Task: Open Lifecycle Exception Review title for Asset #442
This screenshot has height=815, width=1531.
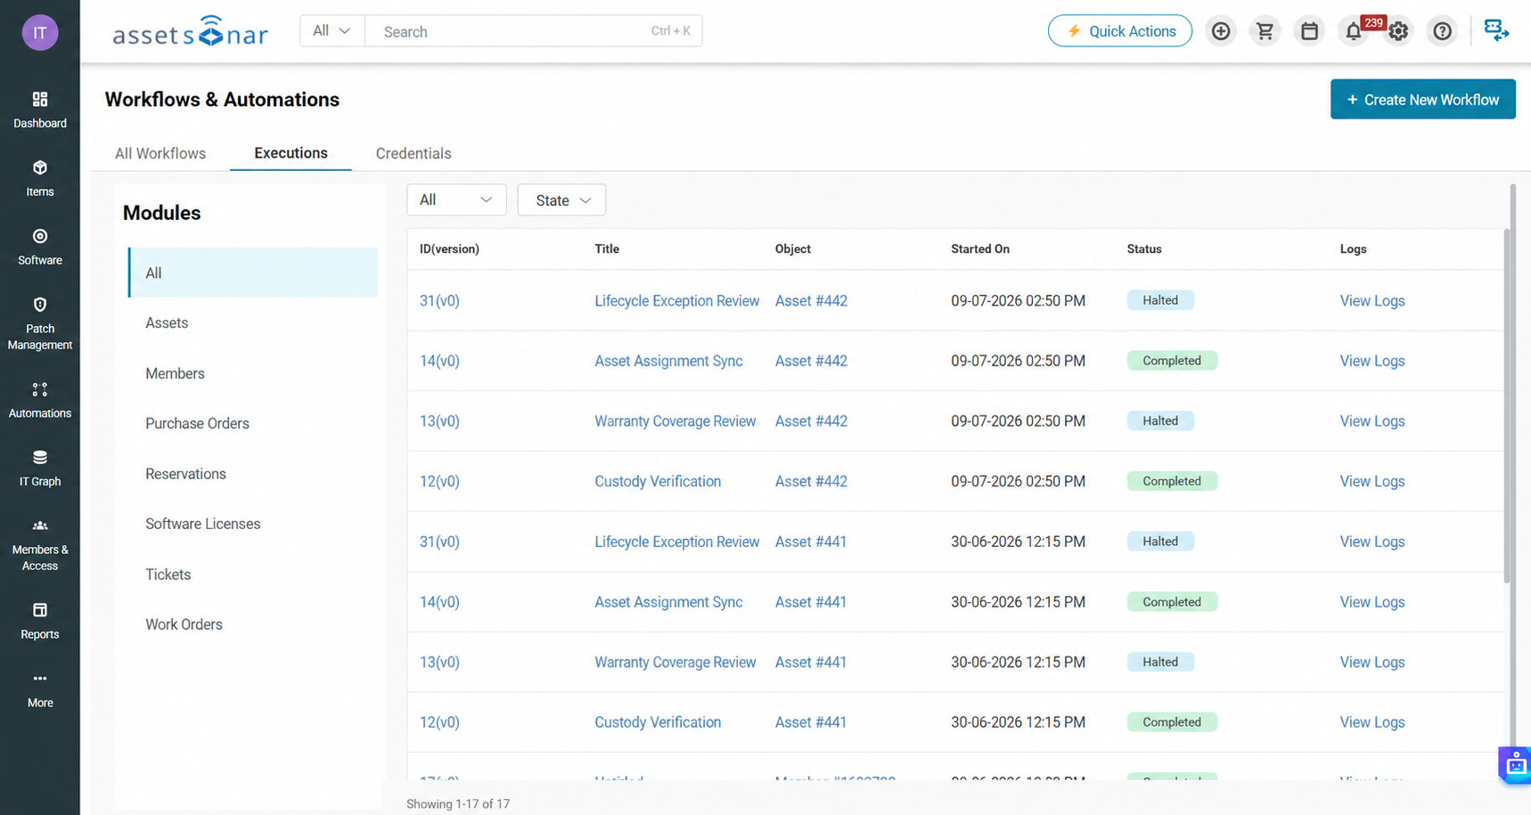Action: (676, 301)
